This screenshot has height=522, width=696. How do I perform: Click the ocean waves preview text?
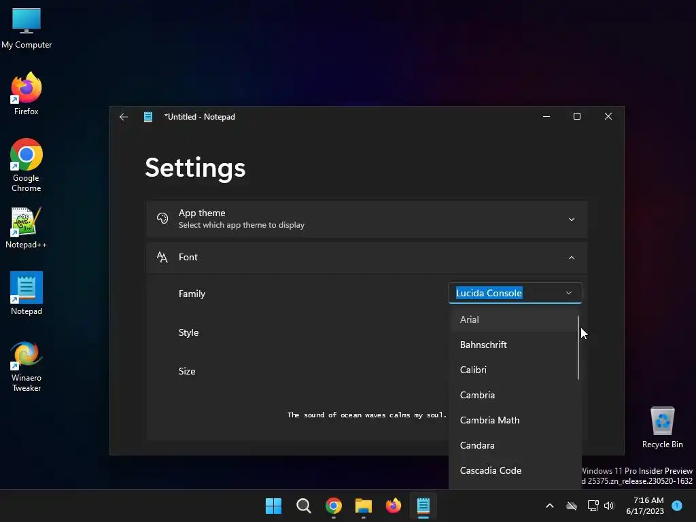pyautogui.click(x=366, y=415)
